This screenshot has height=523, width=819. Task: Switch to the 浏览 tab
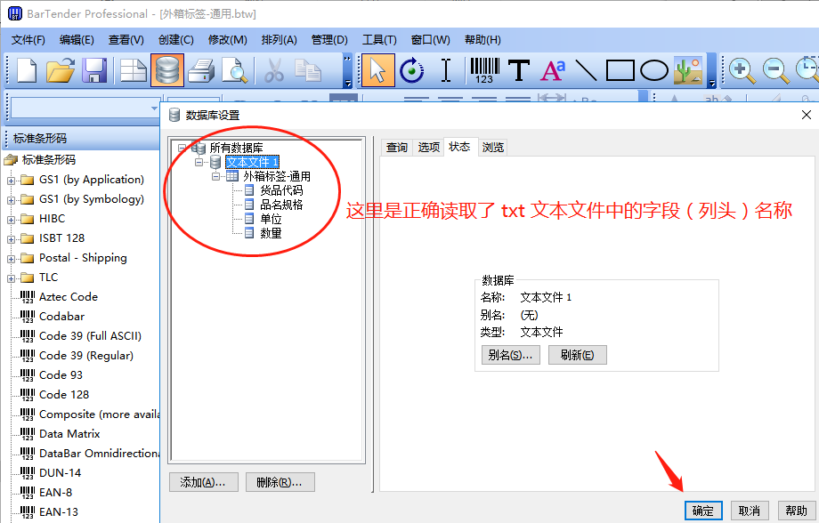[492, 148]
